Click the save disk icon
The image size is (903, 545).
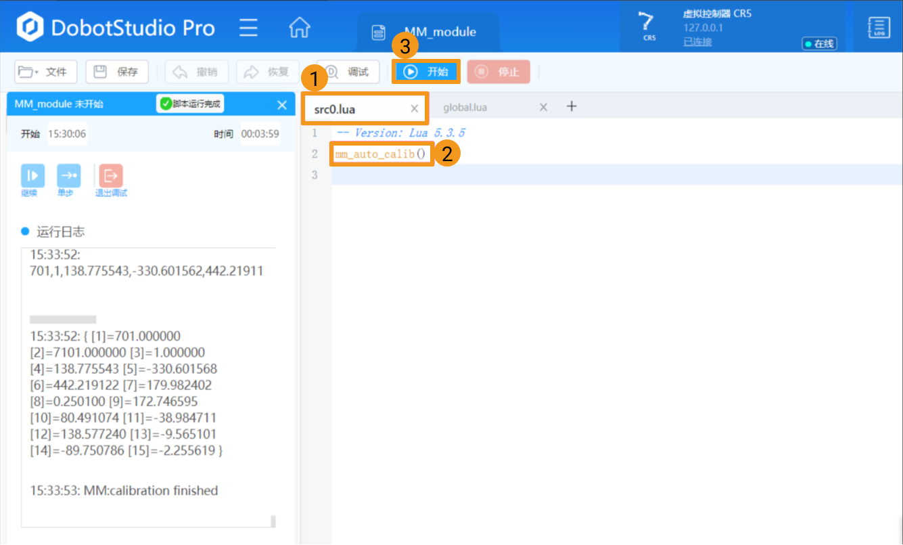point(101,71)
